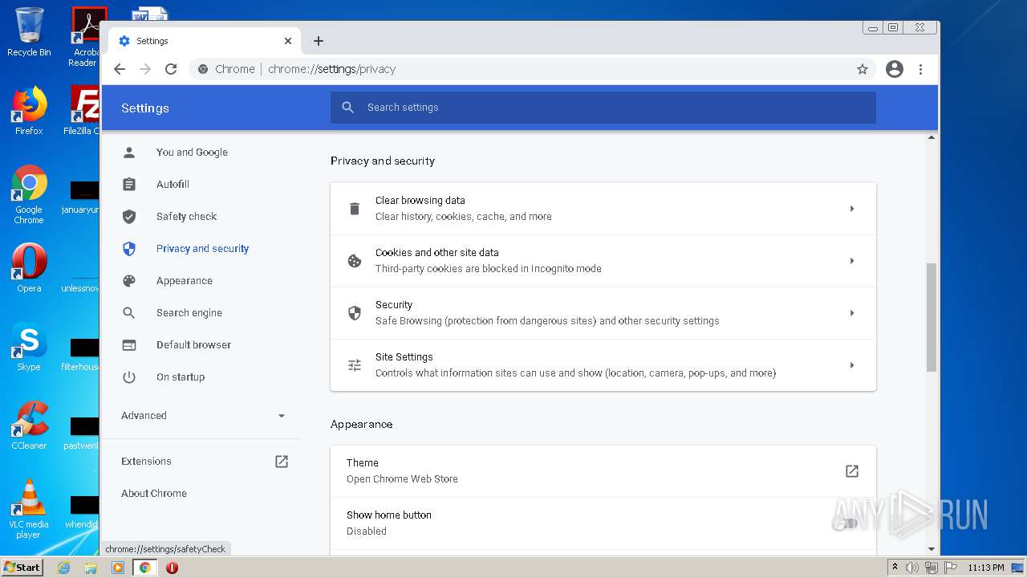Open Autofill settings section
The image size is (1027, 578).
click(173, 185)
